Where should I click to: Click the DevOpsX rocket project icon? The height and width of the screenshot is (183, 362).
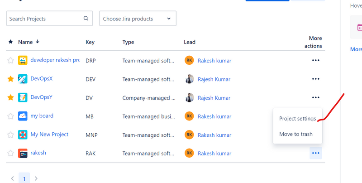point(23,79)
